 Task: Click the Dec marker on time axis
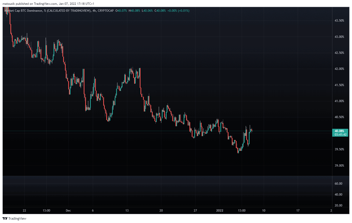[x=68, y=211]
